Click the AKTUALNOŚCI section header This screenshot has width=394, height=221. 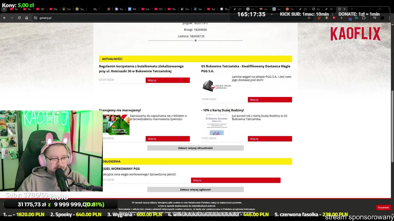tap(195, 59)
